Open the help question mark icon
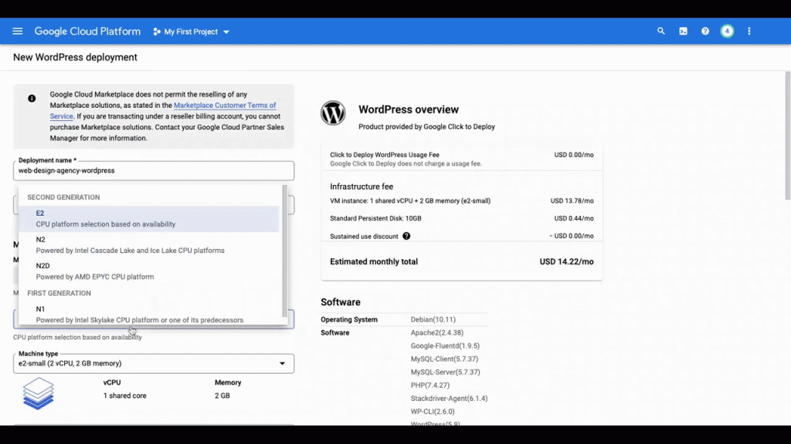Viewport: 791px width, 444px height. point(705,32)
